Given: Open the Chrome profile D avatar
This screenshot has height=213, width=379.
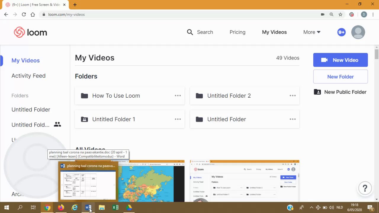Looking at the screenshot, I should tap(364, 14).
